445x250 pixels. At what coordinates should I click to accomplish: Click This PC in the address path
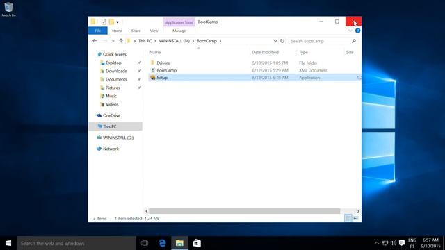145,41
